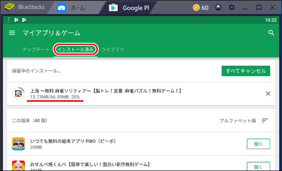282x171 pixels.
Task: Click the 13.73MB/66.59MB 20% progress text
Action: [55, 97]
